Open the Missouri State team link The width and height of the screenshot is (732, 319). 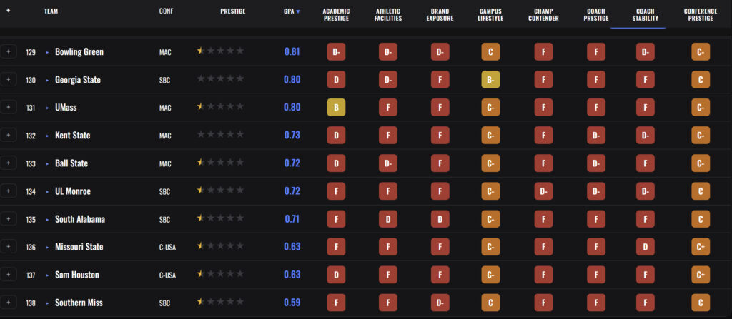[x=79, y=247]
